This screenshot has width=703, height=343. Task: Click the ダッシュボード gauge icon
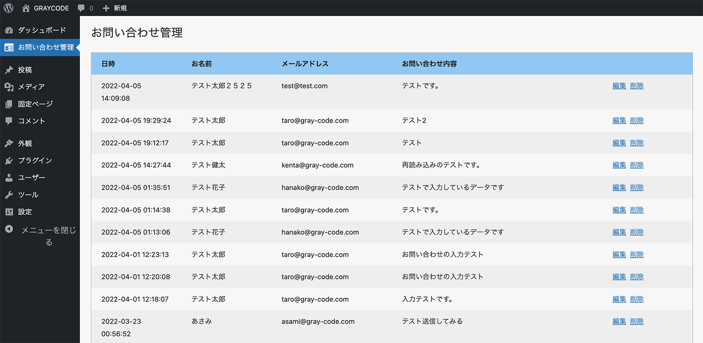(9, 30)
